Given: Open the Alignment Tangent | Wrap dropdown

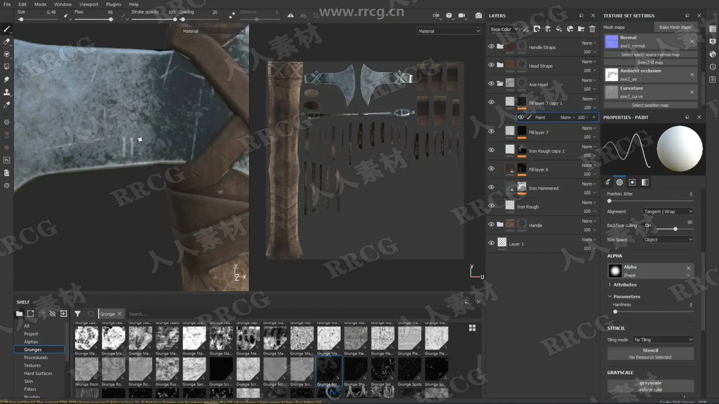Looking at the screenshot, I should 668,212.
